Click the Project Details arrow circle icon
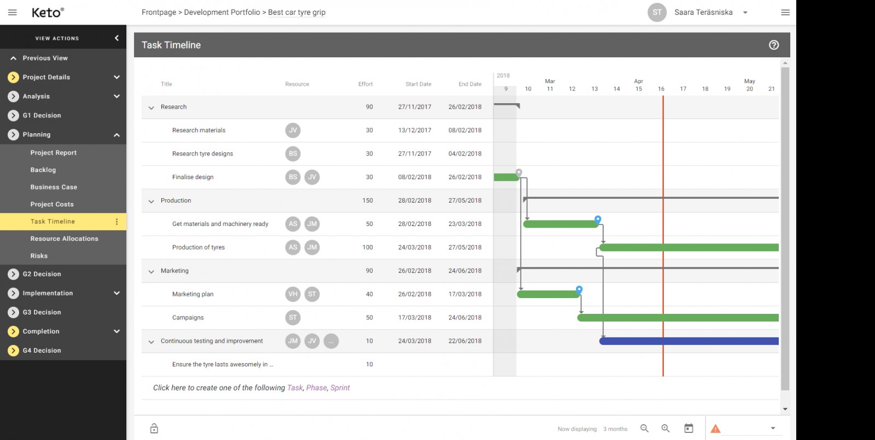This screenshot has height=440, width=875. (13, 77)
